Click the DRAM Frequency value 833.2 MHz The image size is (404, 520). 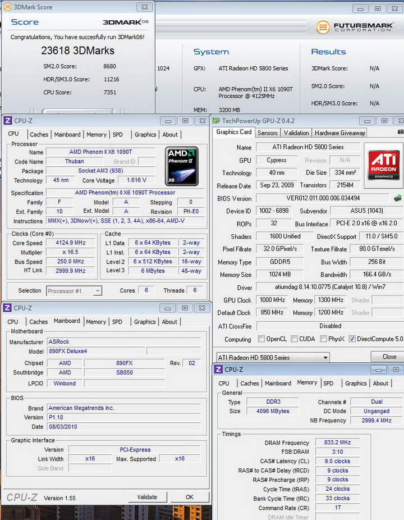[337, 443]
